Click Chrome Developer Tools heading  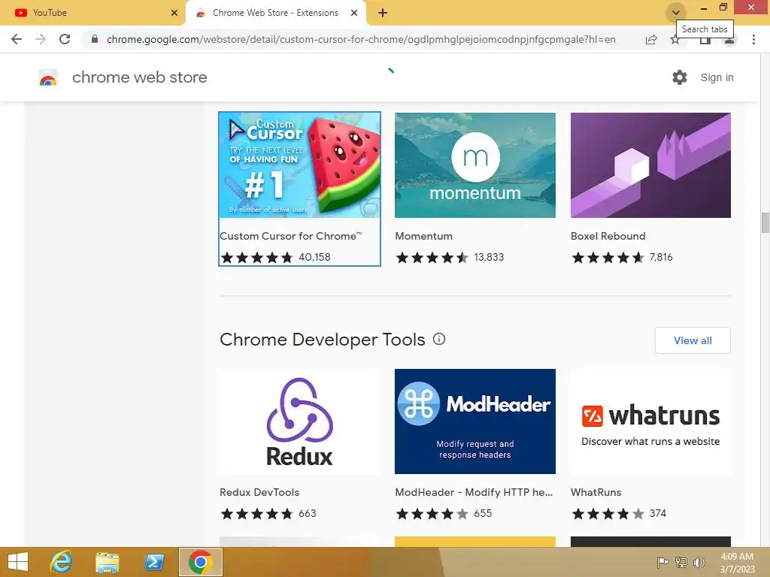[x=322, y=340]
